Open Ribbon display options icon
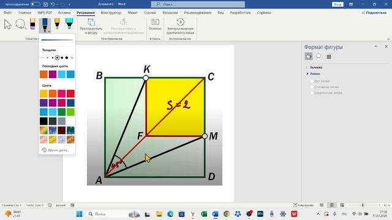The width and height of the screenshot is (392, 220). (x=351, y=4)
